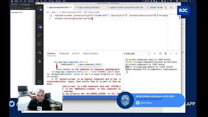The width and height of the screenshot is (208, 117).
Task: Open the Accounts menu in activity bar
Action: (40, 82)
